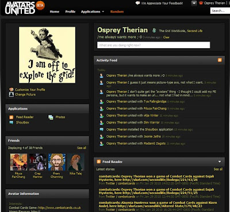Click the Change Picture icon
The height and width of the screenshot is (212, 230).
pyautogui.click(x=11, y=94)
